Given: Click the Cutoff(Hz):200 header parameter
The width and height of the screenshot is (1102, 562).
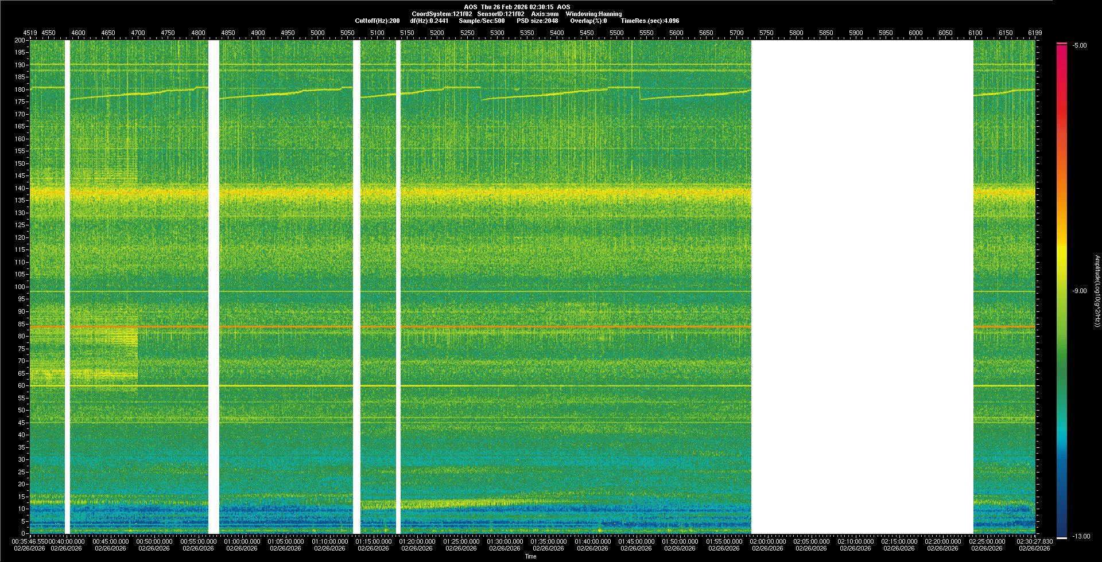Looking at the screenshot, I should (x=377, y=21).
